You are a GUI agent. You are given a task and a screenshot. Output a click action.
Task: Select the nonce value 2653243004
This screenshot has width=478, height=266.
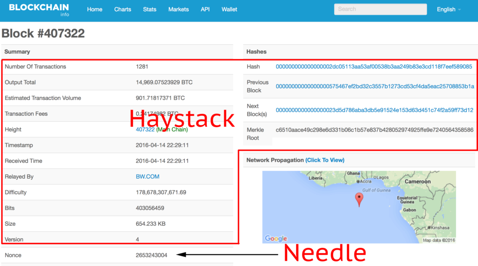(152, 255)
